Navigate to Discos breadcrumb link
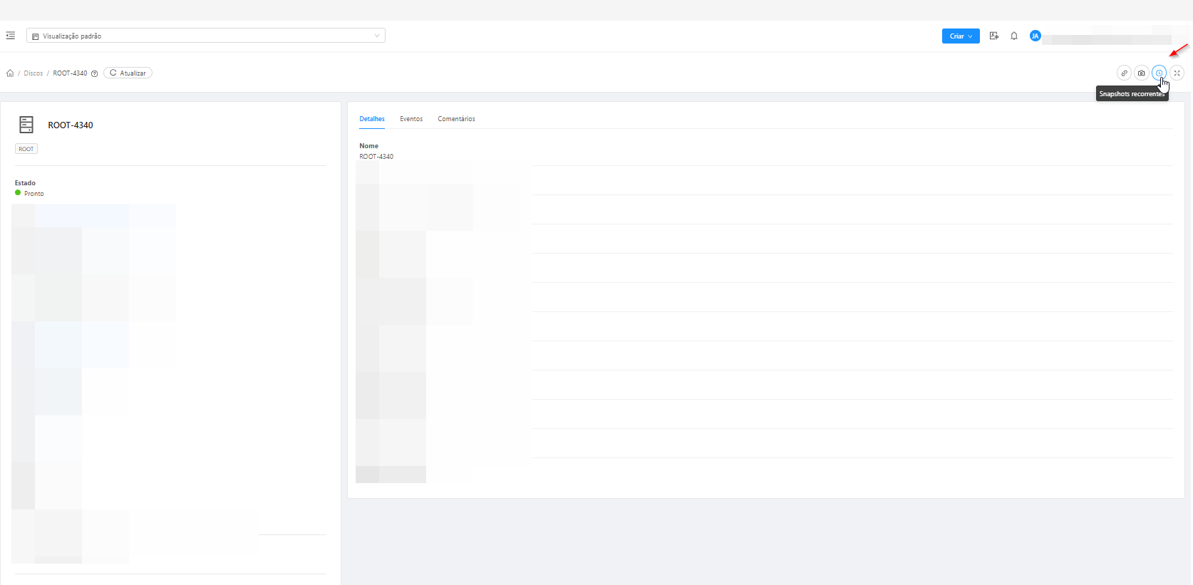Screen dimensions: 1193x585 pos(33,73)
